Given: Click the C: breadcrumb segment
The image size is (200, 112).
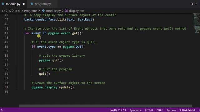Looking at the screenshot, I should (x=3, y=11).
